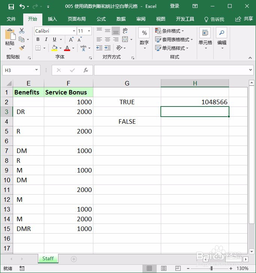Toggle Bottom Align button
Screen dimensions: 256x273
coord(116,31)
